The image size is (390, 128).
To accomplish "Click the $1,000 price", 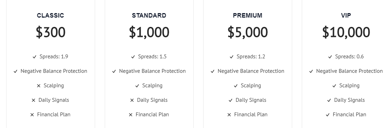I will (x=149, y=32).
